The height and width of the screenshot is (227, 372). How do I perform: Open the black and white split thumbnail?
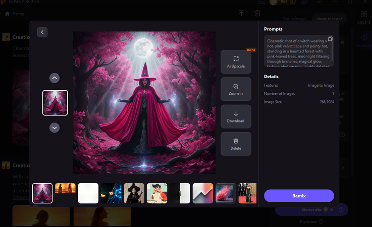click(x=180, y=193)
